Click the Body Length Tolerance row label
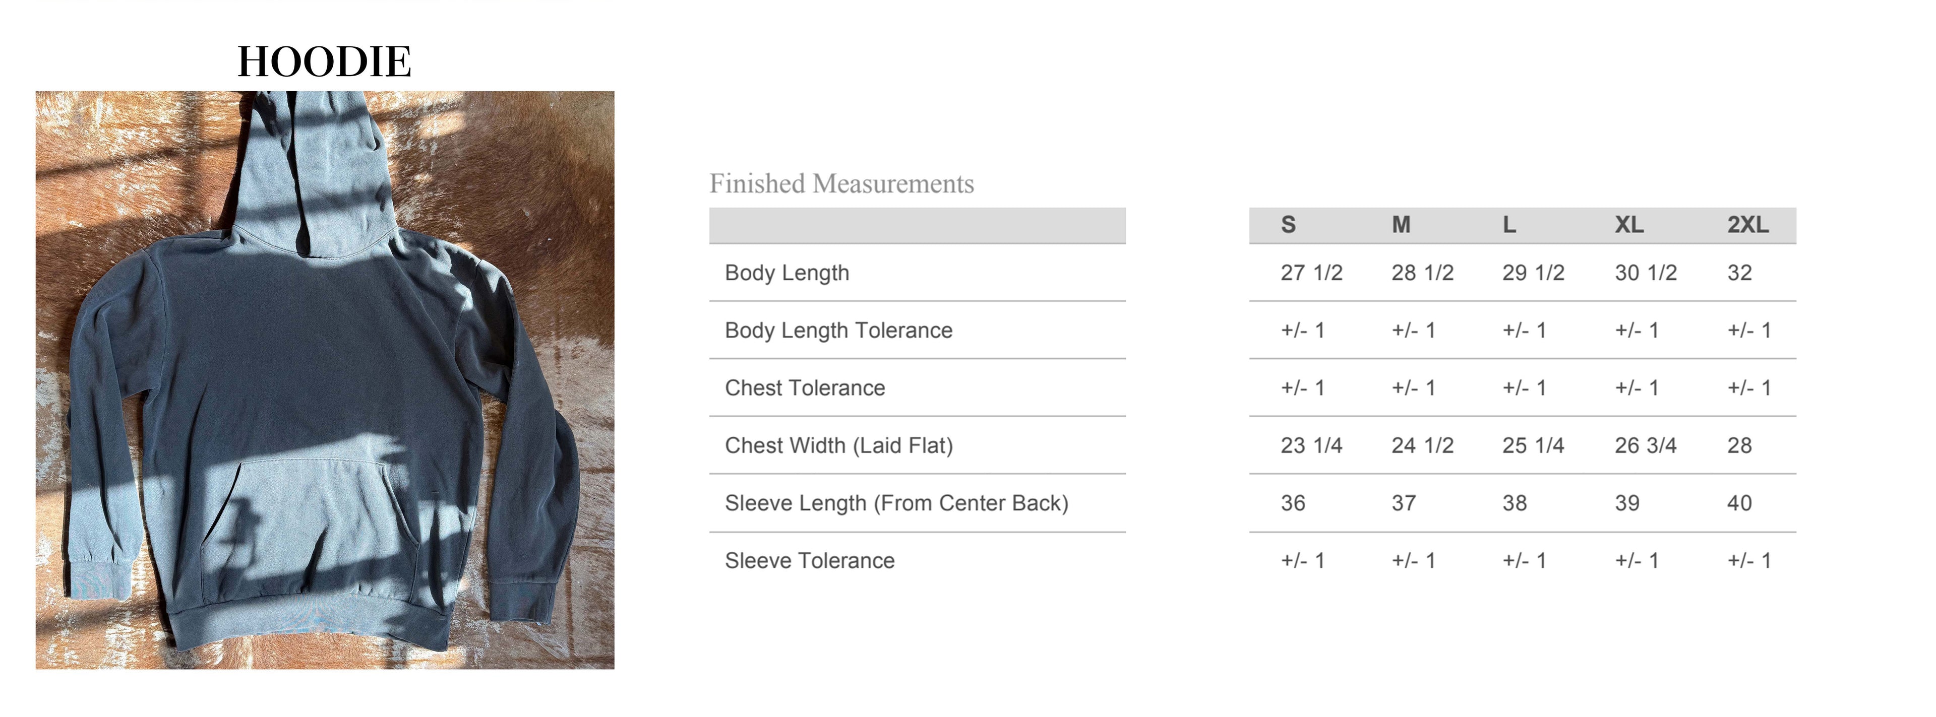 pyautogui.click(x=838, y=331)
